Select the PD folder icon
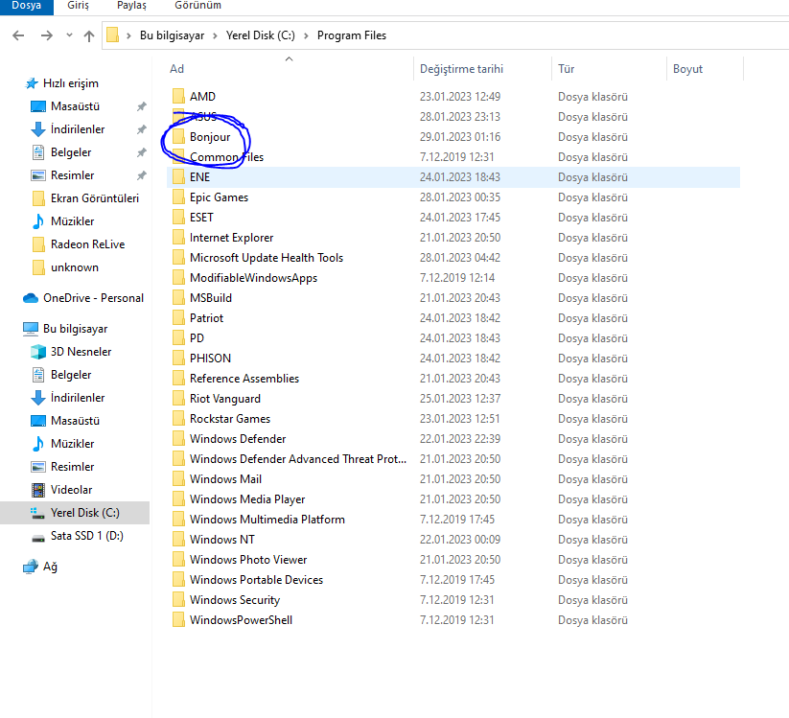The height and width of the screenshot is (718, 789). tap(178, 337)
